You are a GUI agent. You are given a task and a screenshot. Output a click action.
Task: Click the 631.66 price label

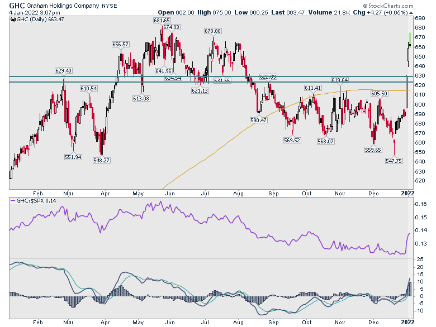(x=222, y=80)
